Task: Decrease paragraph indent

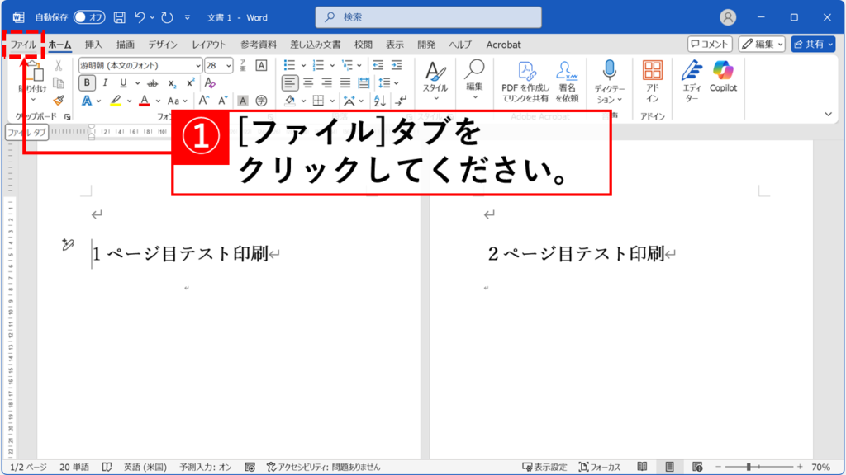Action: [x=378, y=65]
